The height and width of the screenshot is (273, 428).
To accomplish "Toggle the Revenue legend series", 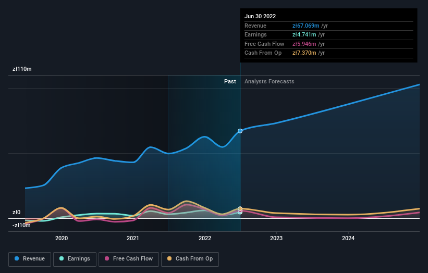I will pyautogui.click(x=30, y=259).
